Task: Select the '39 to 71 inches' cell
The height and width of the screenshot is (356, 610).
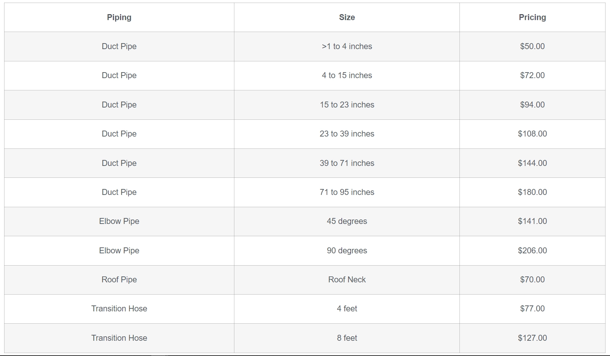Action: click(347, 163)
